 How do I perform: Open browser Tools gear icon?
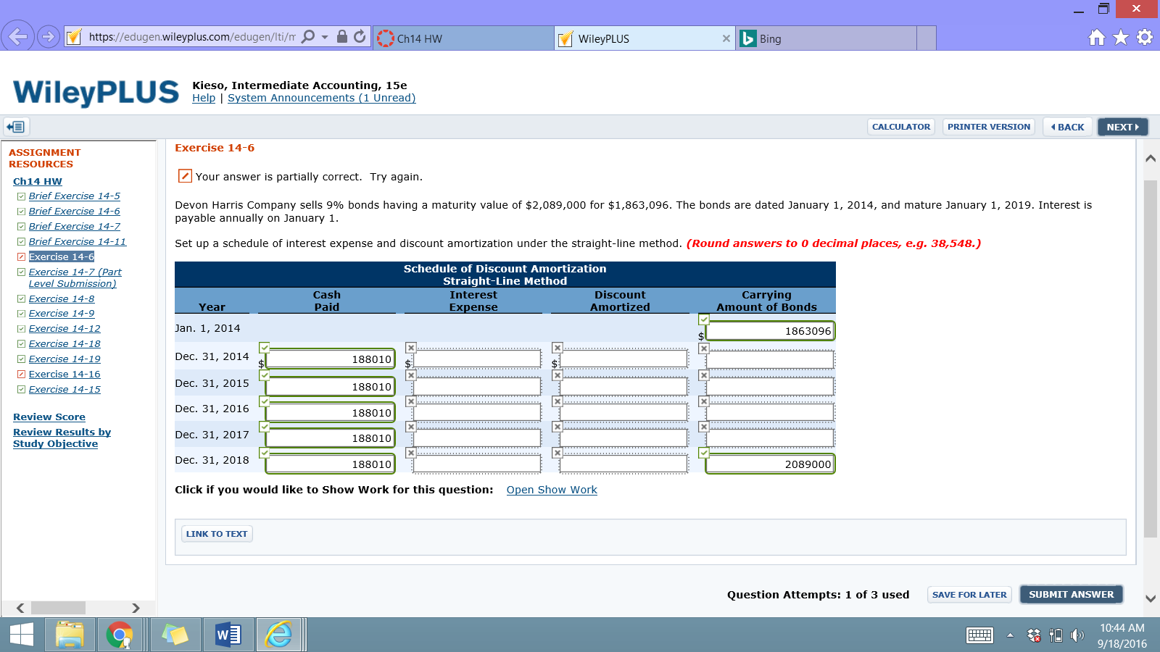tap(1145, 38)
